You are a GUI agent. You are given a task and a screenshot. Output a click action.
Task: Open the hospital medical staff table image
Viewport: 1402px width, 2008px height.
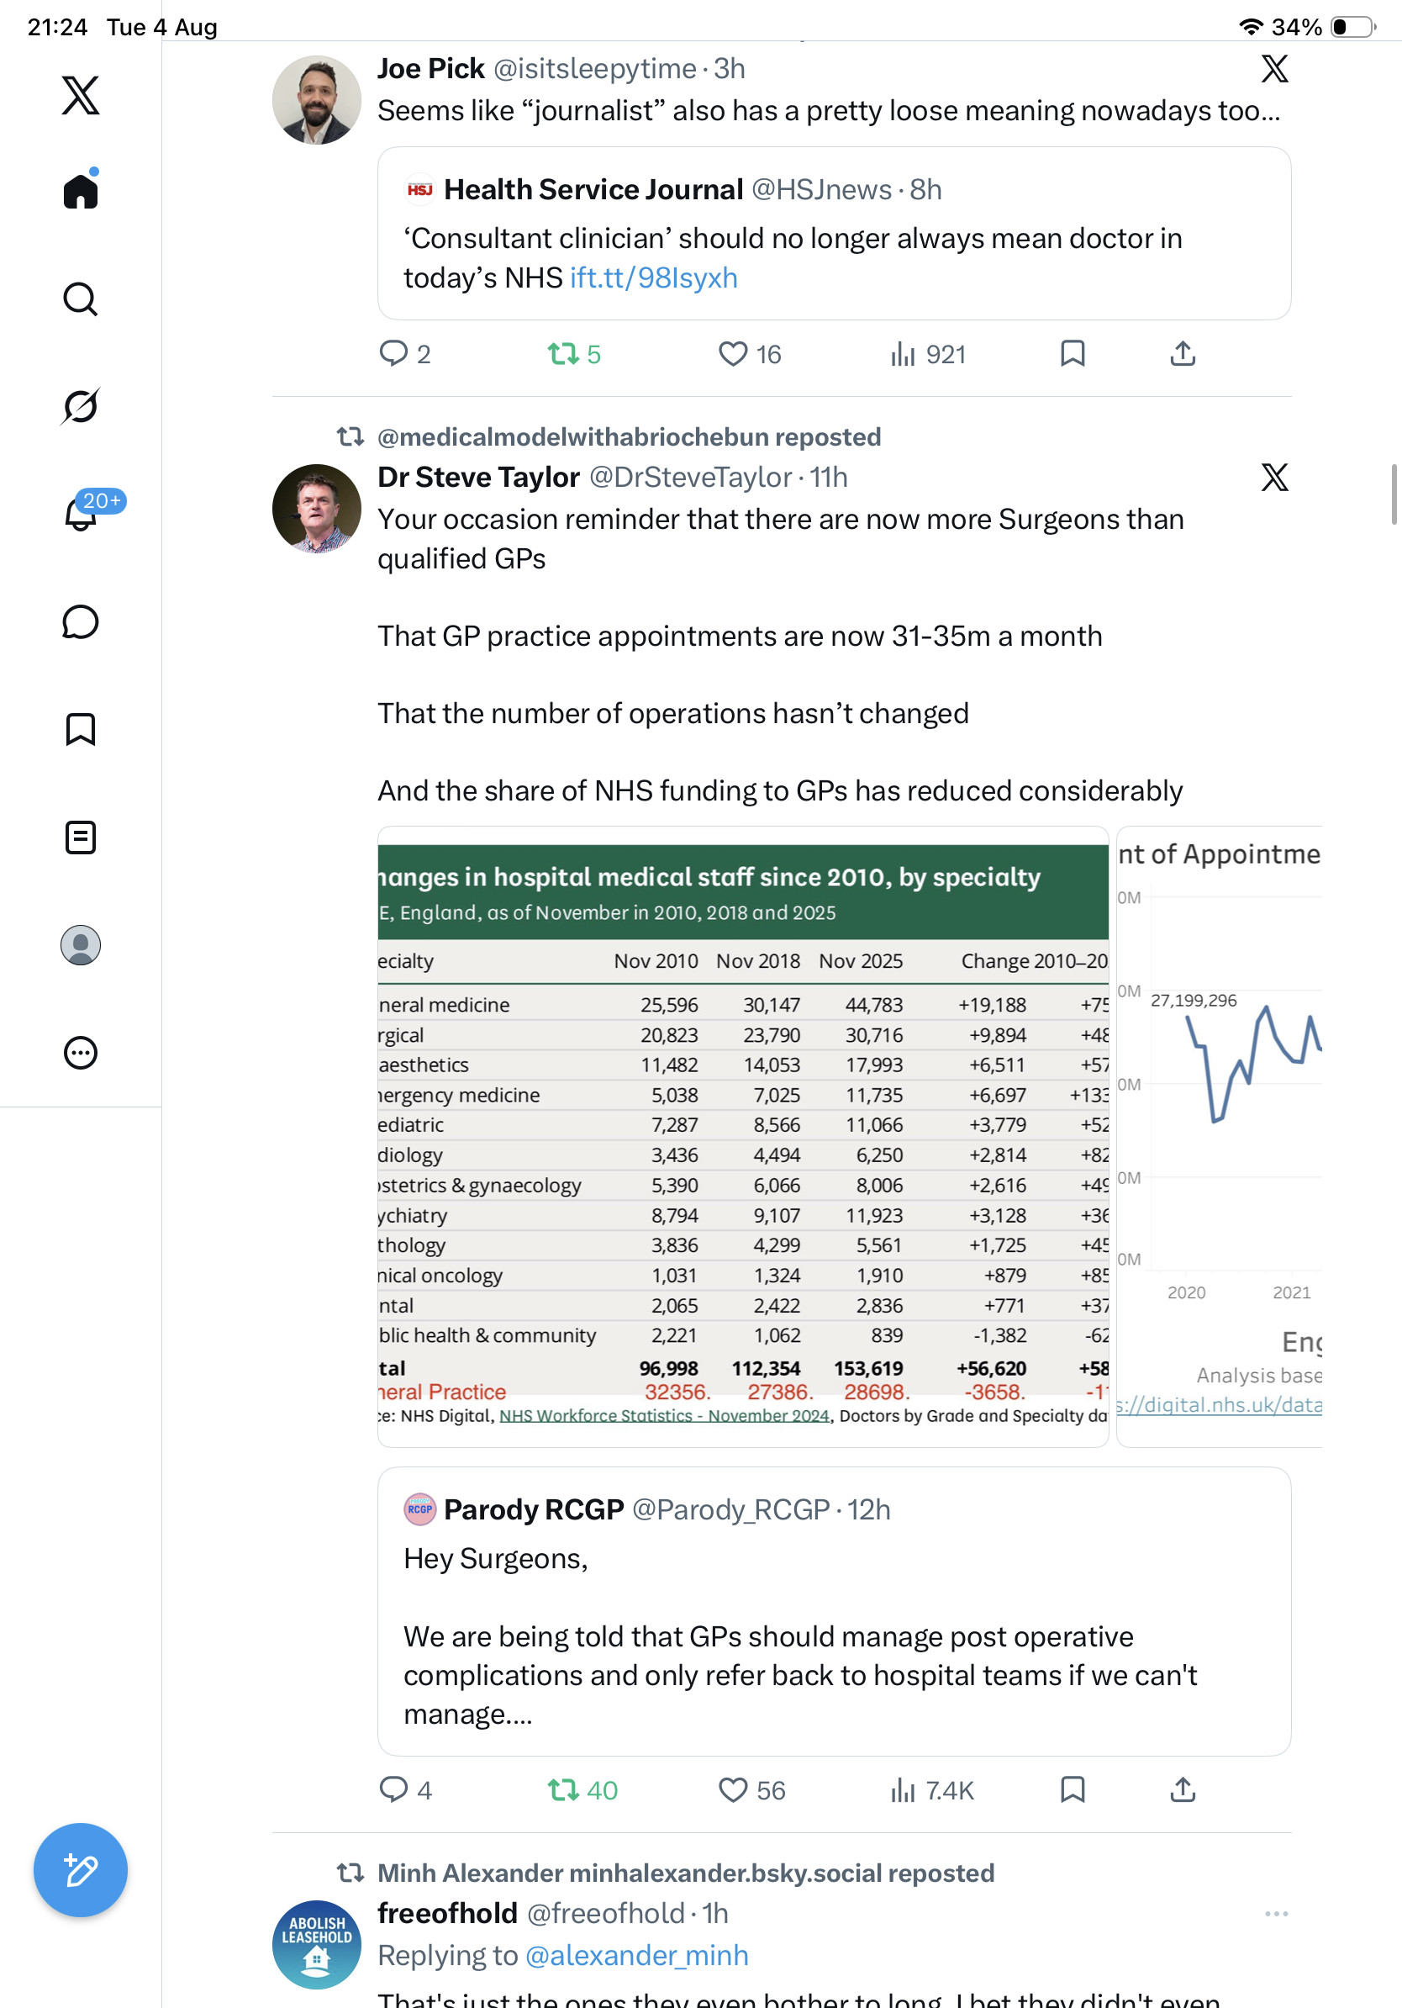point(743,1136)
